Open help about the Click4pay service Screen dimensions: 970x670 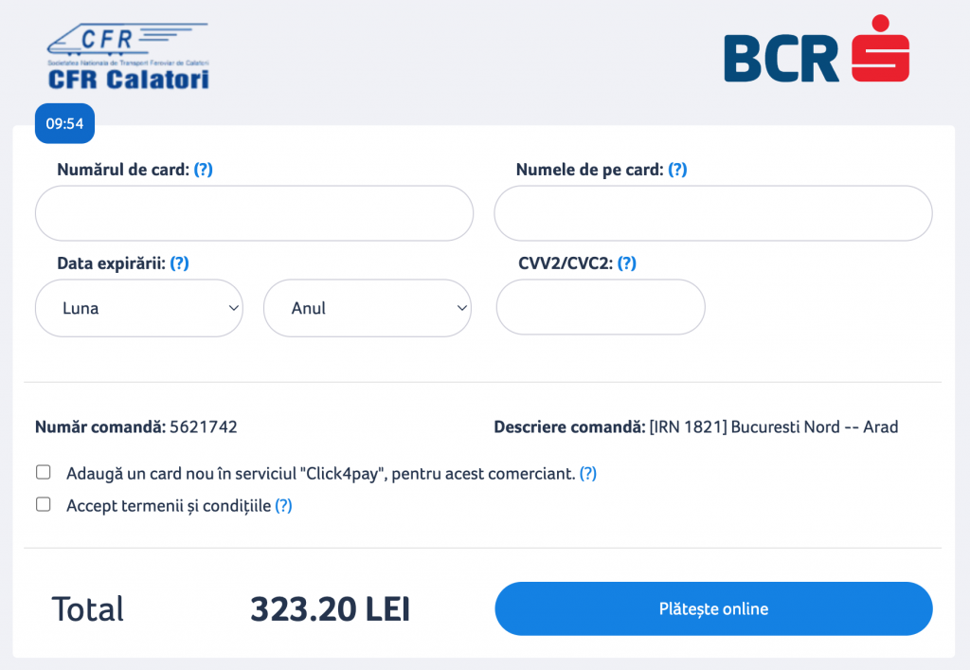[587, 473]
